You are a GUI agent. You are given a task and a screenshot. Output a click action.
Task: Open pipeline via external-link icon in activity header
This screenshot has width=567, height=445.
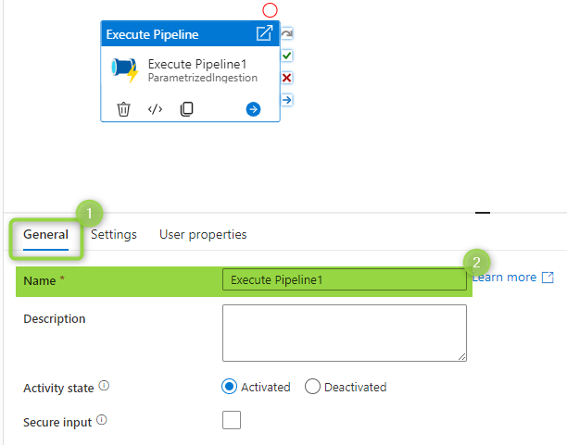pos(264,33)
